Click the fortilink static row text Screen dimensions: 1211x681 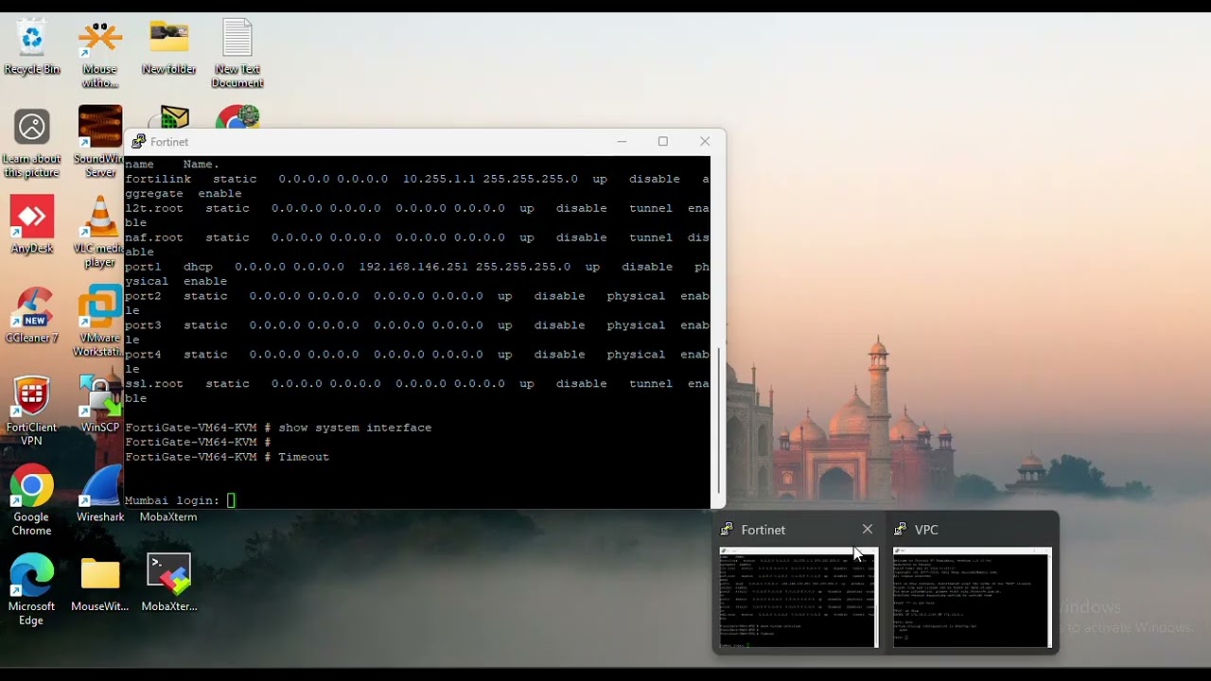pyautogui.click(x=417, y=185)
